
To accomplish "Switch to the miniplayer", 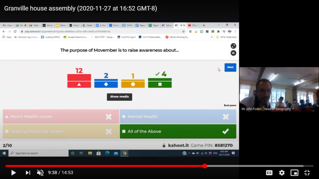I will 294,173.
